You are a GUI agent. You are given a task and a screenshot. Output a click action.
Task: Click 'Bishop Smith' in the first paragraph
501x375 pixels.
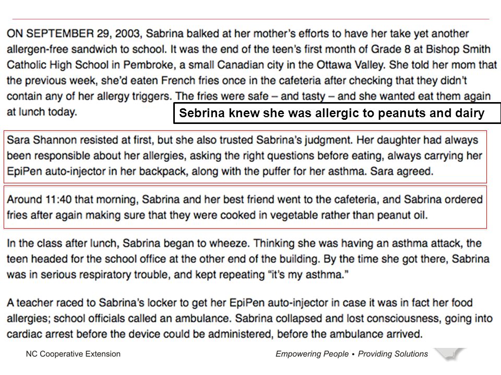click(458, 49)
